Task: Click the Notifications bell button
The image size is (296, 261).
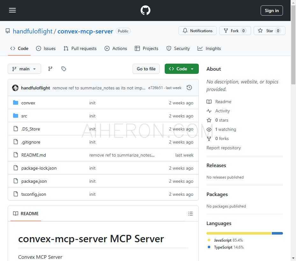Action: pos(198,31)
